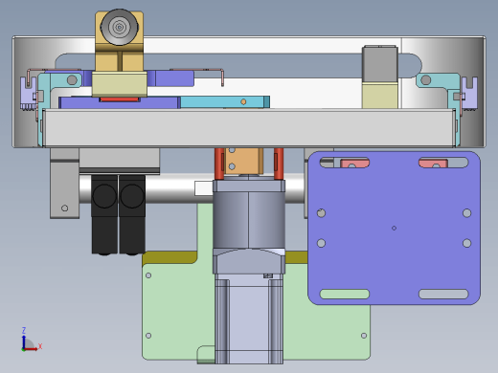Pick the stepper motor body at bottom center
498x373 pixels.
click(x=249, y=318)
